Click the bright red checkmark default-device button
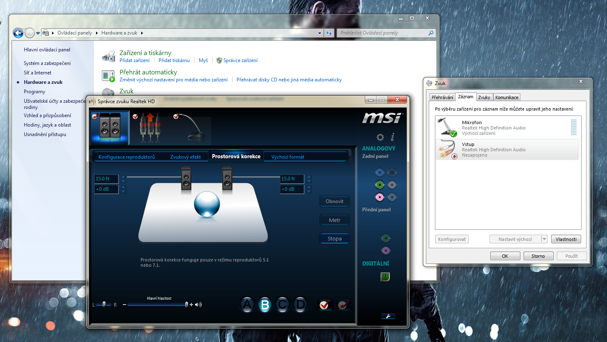This screenshot has width=607, height=342. [x=325, y=305]
